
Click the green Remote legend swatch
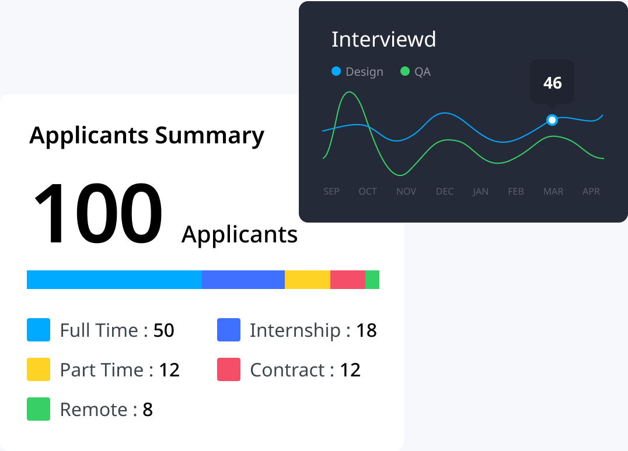[39, 409]
